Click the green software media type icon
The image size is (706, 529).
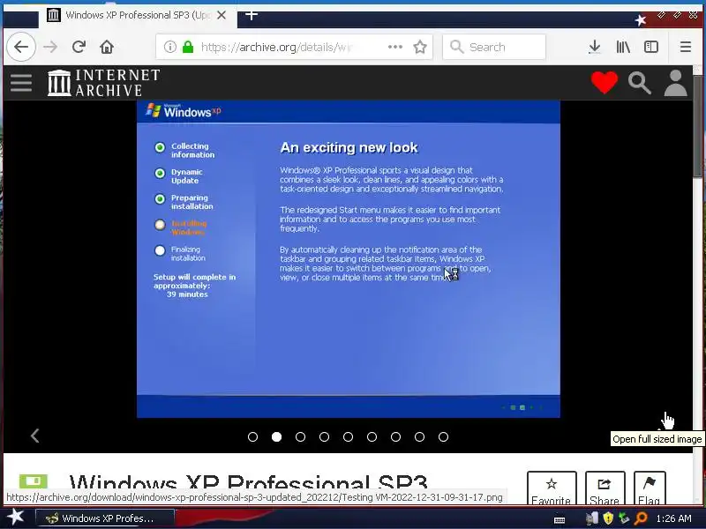coord(33,481)
